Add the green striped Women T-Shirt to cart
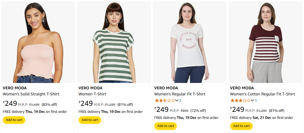This screenshot has width=304, height=133. [90, 120]
